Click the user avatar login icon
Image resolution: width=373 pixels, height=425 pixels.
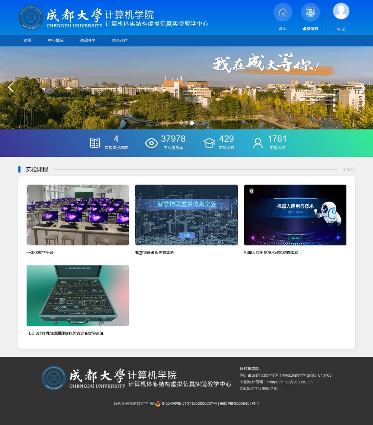pyautogui.click(x=341, y=11)
